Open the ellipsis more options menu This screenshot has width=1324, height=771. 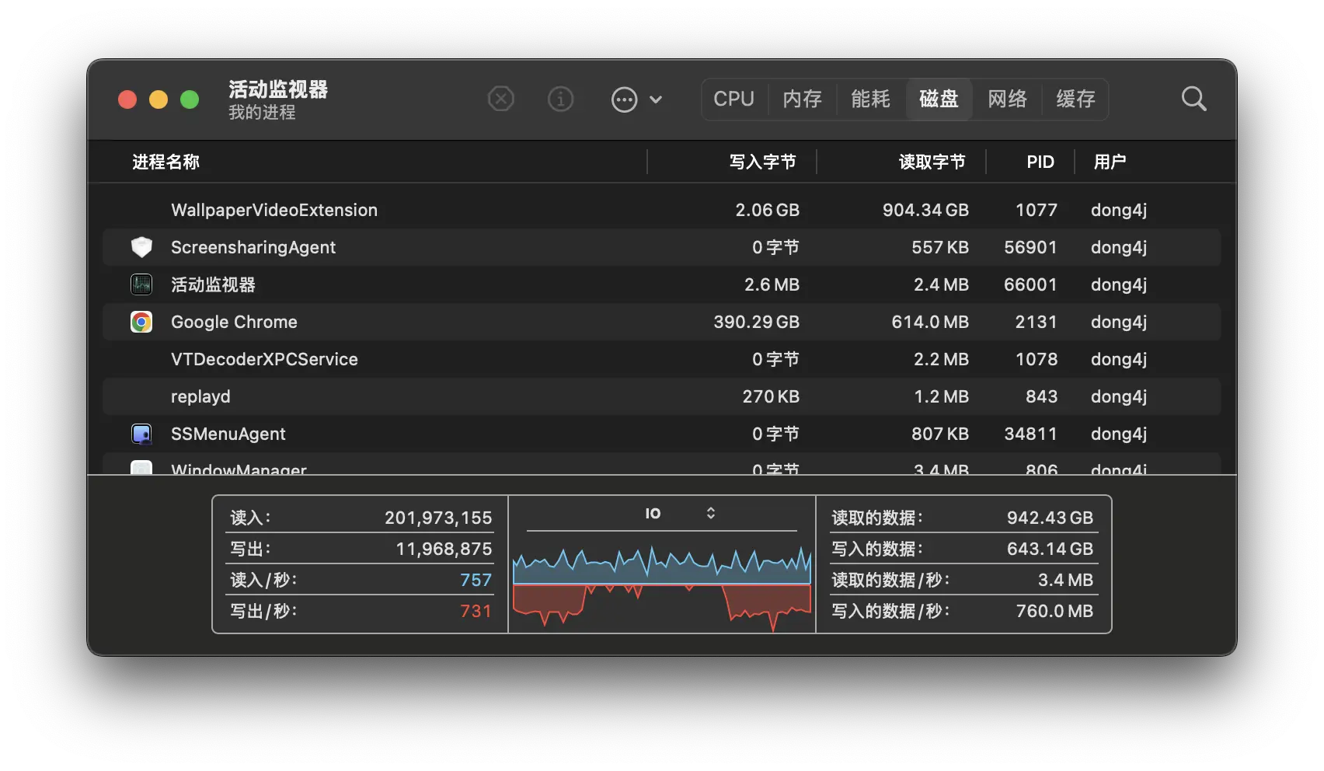(624, 99)
